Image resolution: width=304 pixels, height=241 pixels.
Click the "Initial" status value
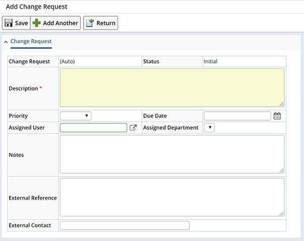pos(210,61)
